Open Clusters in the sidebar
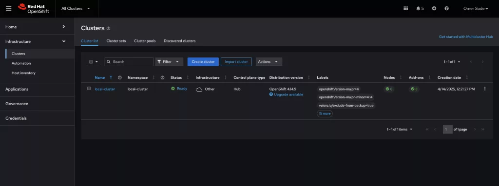Viewport: 499px width, 186px height. pyautogui.click(x=40, y=54)
